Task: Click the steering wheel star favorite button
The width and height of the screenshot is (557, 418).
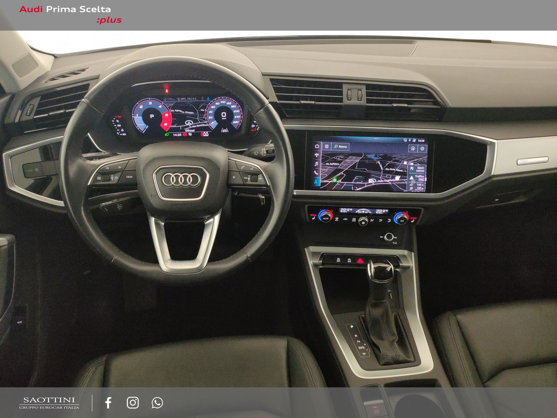Action: point(234,177)
